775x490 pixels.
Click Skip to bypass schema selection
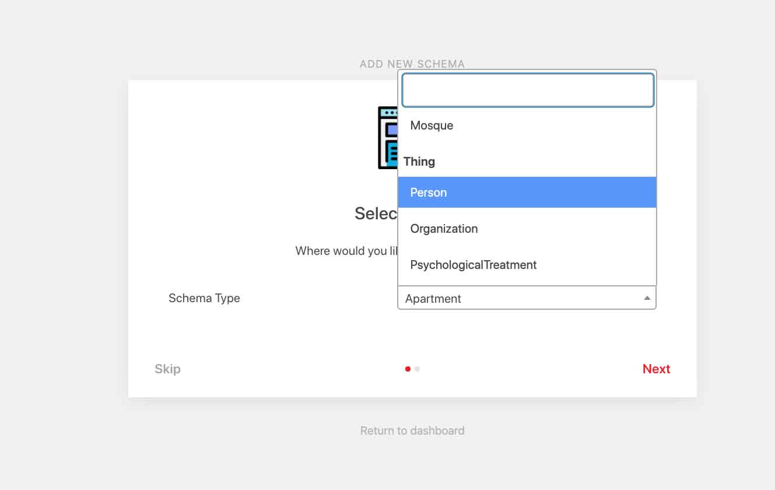[167, 369]
